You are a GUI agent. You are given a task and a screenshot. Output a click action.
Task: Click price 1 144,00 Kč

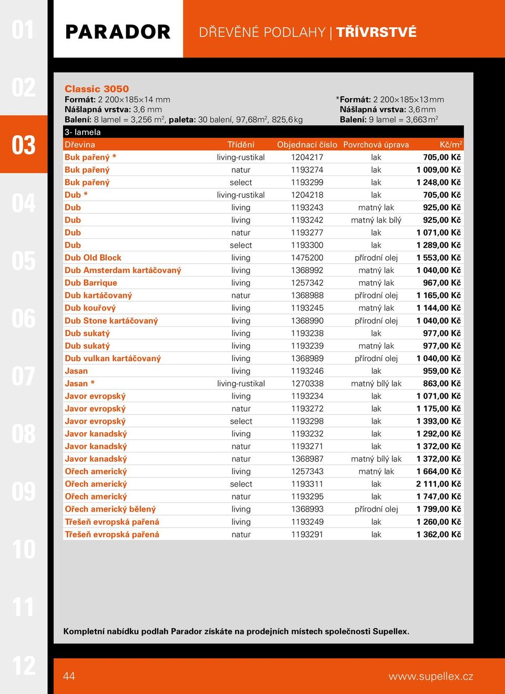[x=439, y=308]
